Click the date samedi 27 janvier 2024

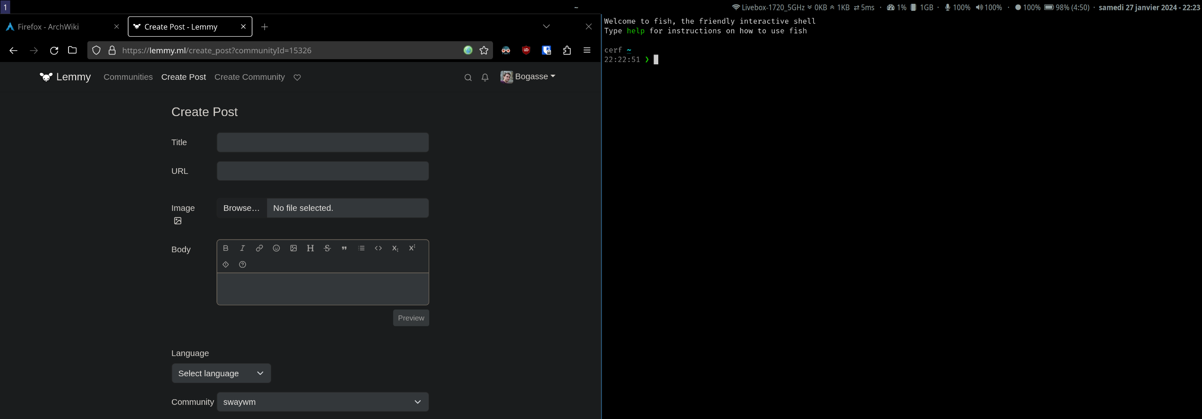pyautogui.click(x=1149, y=8)
